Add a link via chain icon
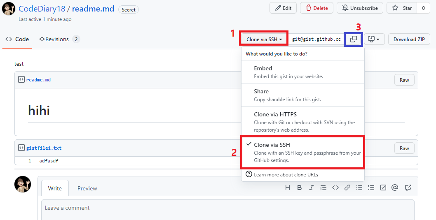Screen dimensions: 436x220 [347, 188]
